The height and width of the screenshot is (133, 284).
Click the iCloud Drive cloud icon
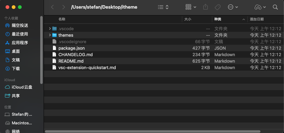coord(7,87)
